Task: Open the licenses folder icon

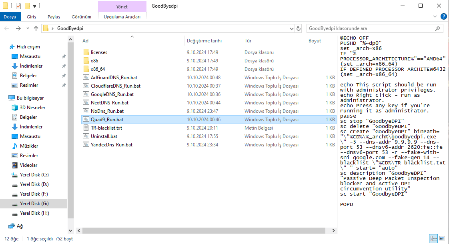Action: (86, 52)
